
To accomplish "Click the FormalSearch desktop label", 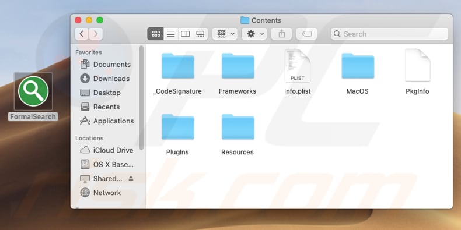I will click(x=33, y=117).
